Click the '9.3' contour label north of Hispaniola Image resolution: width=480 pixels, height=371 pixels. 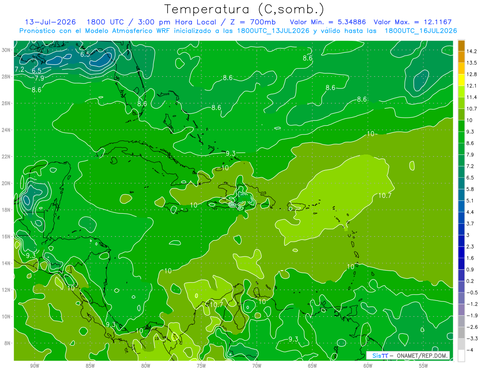click(x=231, y=153)
